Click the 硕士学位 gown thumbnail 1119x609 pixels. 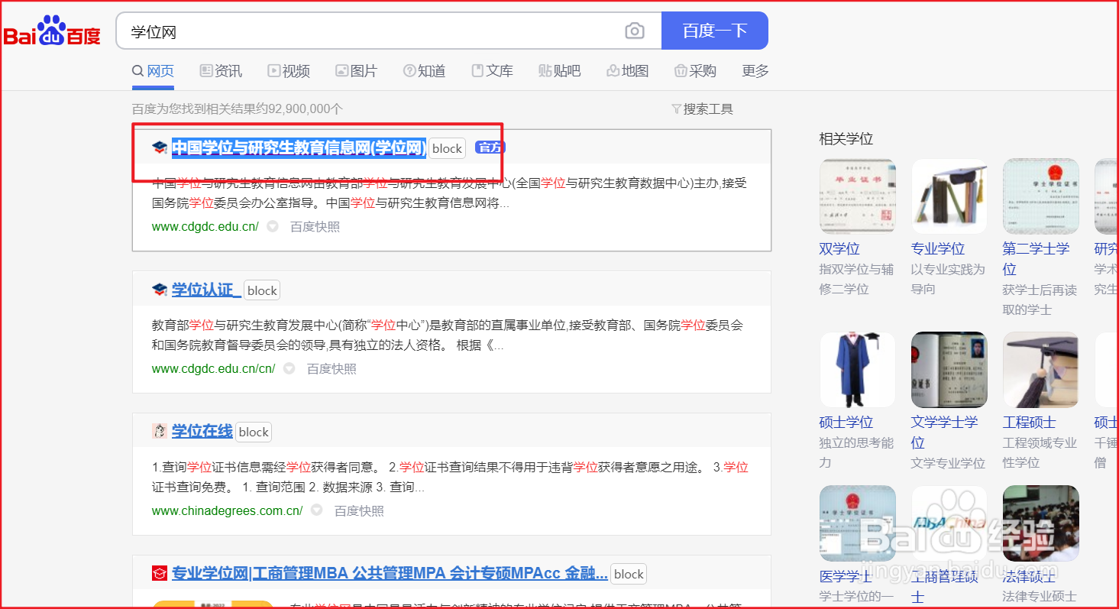[857, 370]
